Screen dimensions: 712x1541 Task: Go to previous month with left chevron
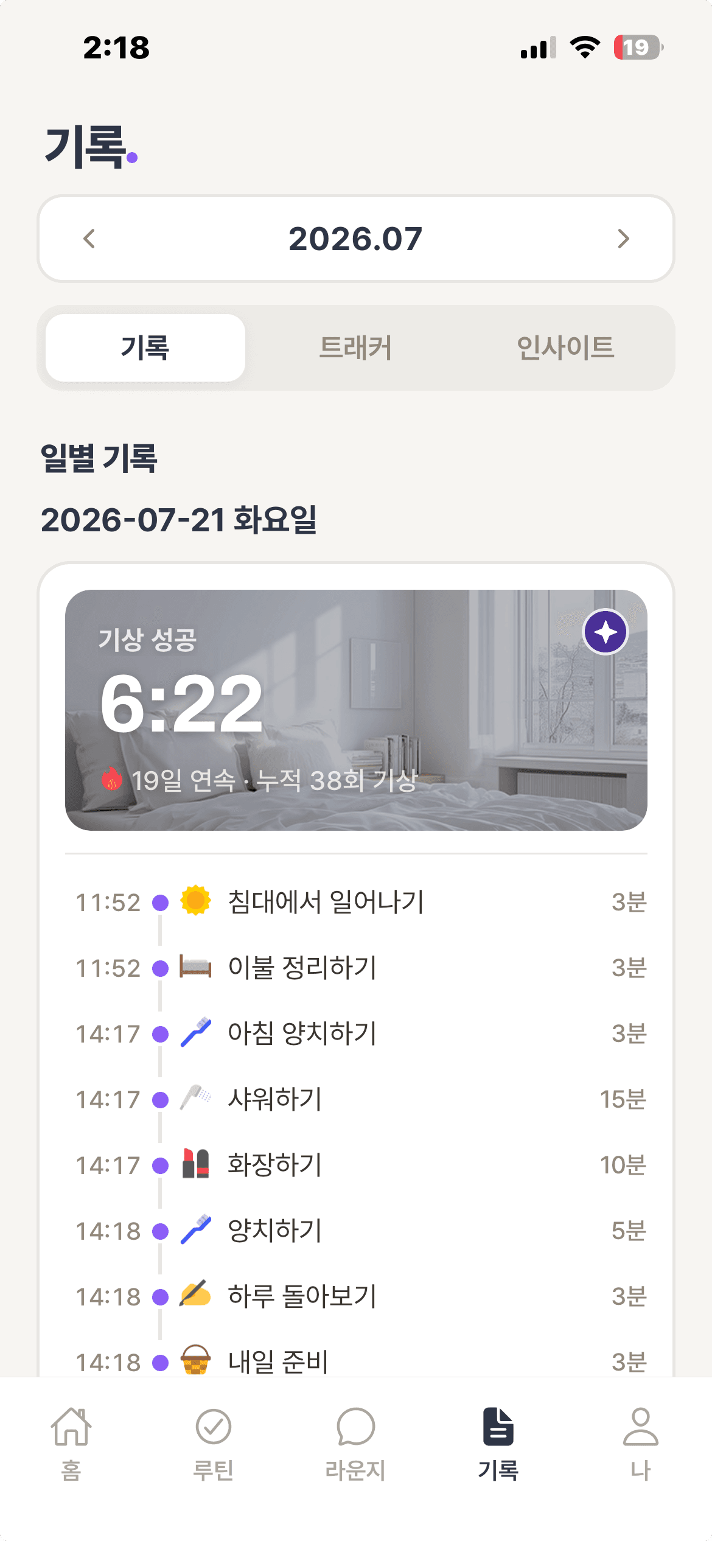[89, 239]
